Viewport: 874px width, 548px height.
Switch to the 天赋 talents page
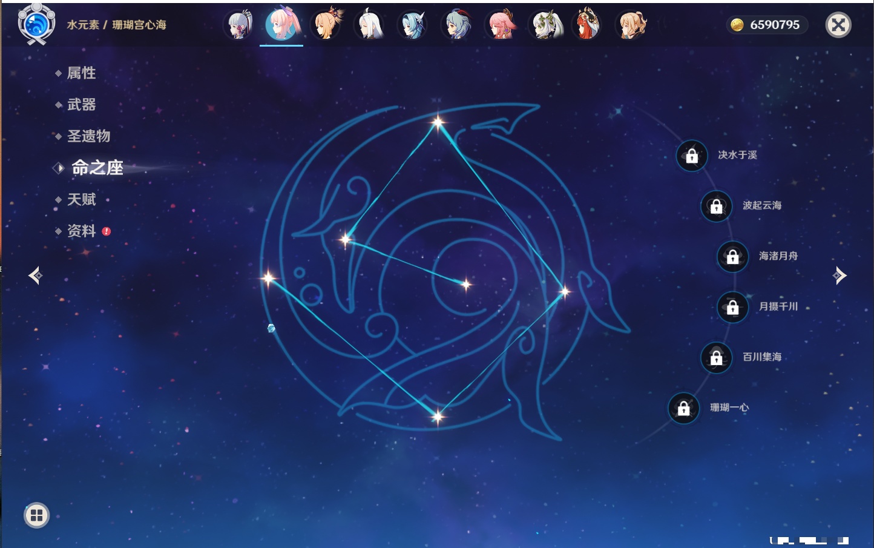(81, 199)
